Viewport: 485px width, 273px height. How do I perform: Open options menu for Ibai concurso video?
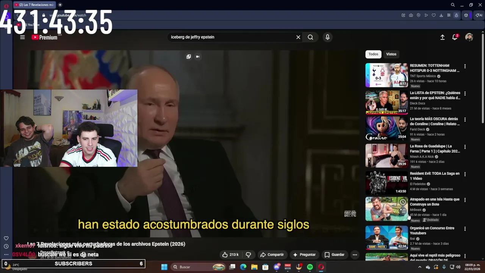point(465,229)
